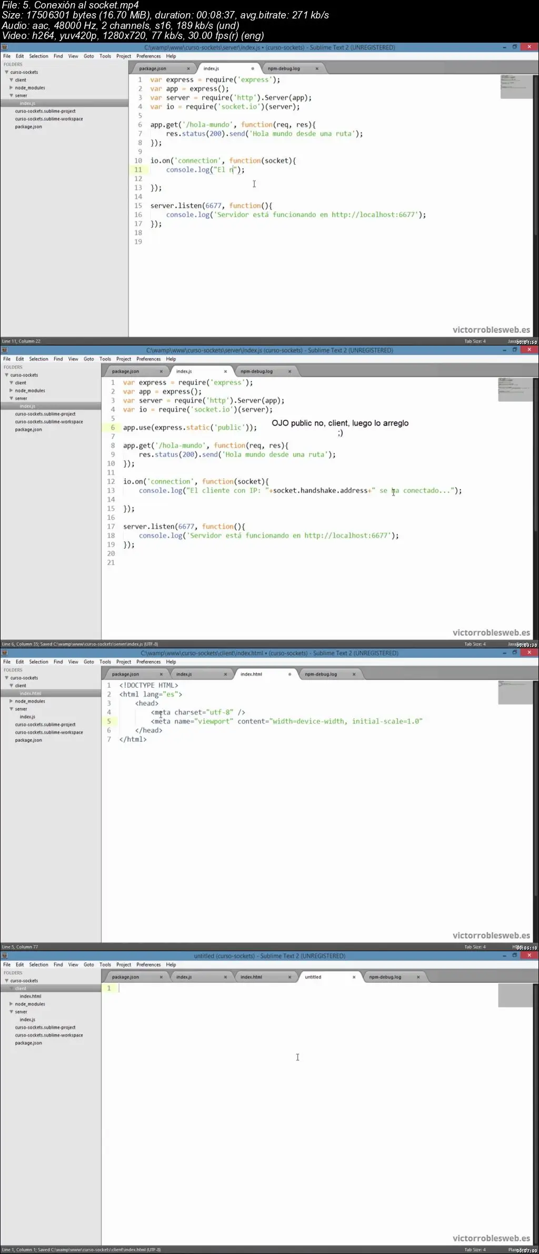Image resolution: width=539 pixels, height=1254 pixels.
Task: Click 'Line 5, Column 77' status text
Action: tap(20, 947)
